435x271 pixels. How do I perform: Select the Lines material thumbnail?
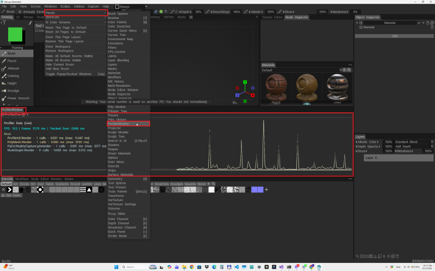click(337, 89)
